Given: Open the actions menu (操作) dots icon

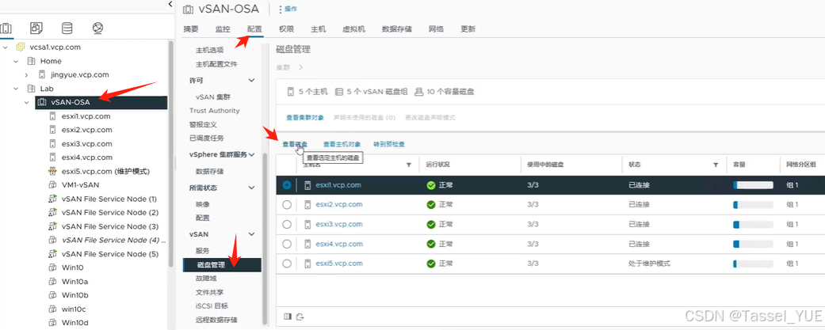Looking at the screenshot, I should [x=280, y=9].
